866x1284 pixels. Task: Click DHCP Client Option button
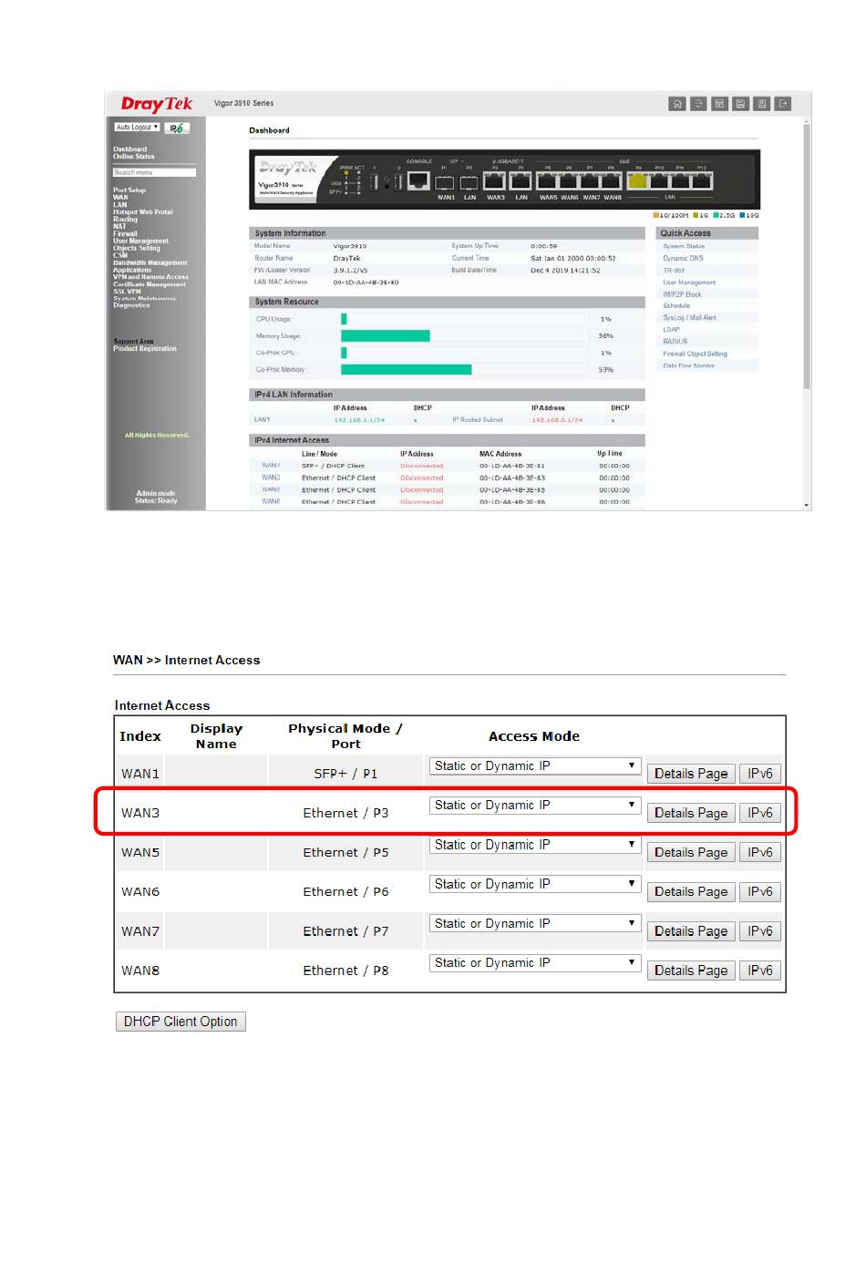click(x=180, y=1022)
